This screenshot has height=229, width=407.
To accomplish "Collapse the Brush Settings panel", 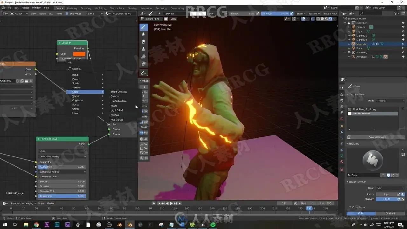I will click(348, 182).
